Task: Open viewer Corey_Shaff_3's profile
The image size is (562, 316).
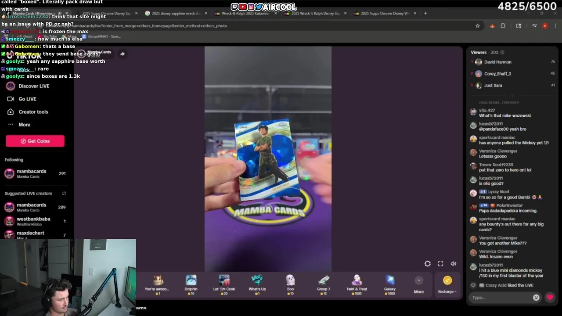Action: (x=497, y=74)
